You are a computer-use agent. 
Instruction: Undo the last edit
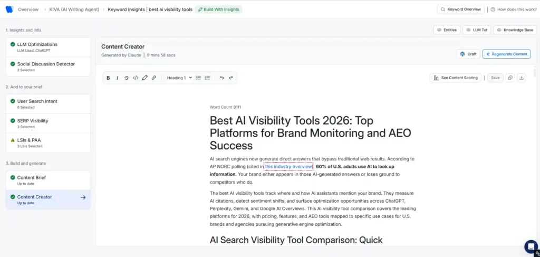tap(222, 78)
